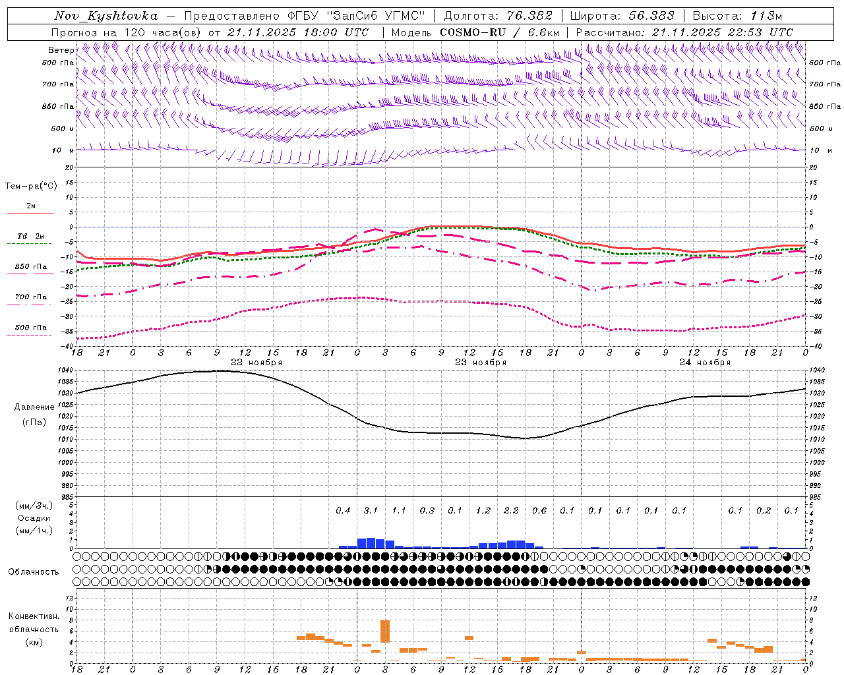Click the 0.6 precipitation total value
The width and height of the screenshot is (844, 675).
(539, 510)
